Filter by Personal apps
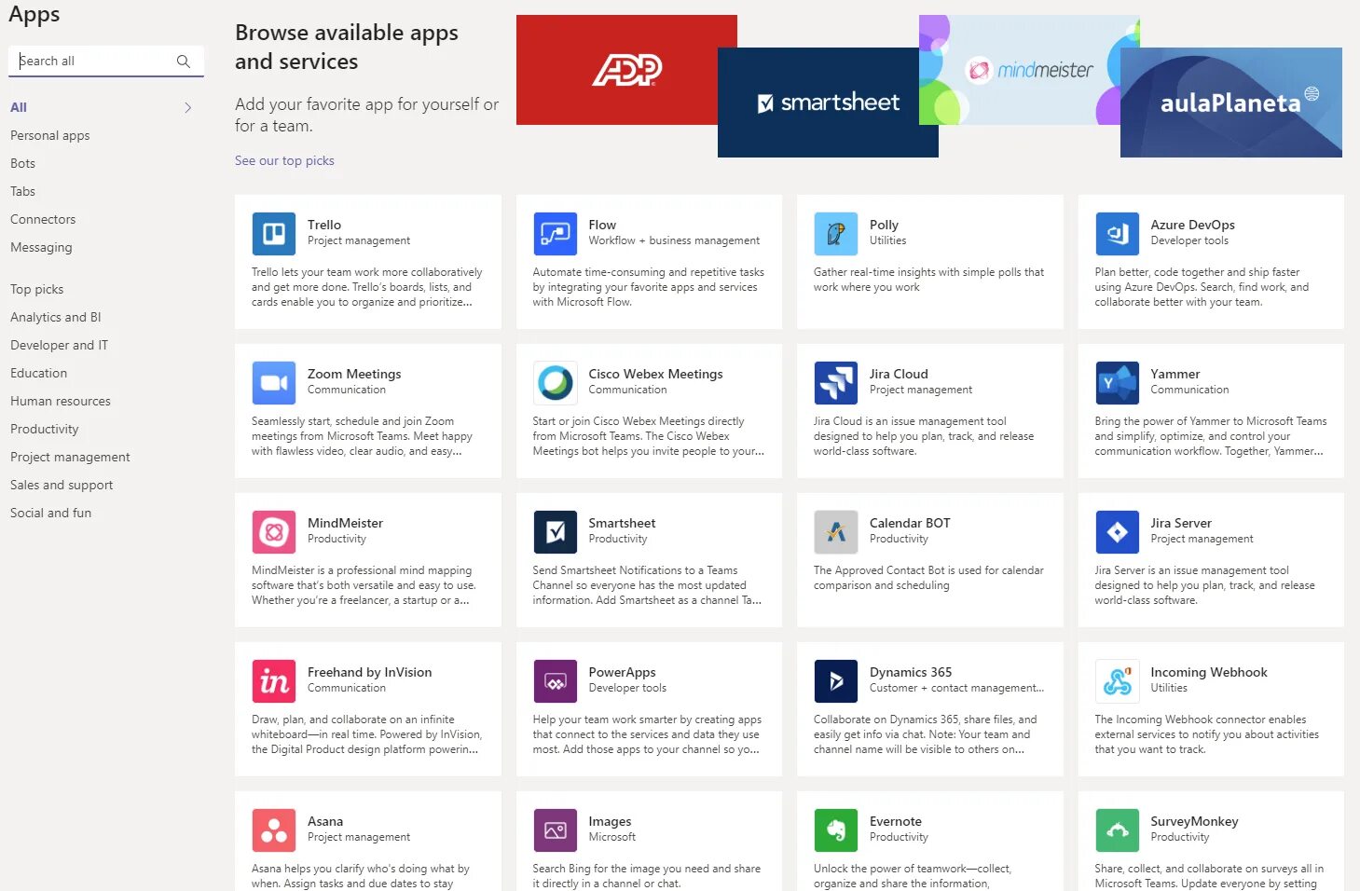 point(50,135)
